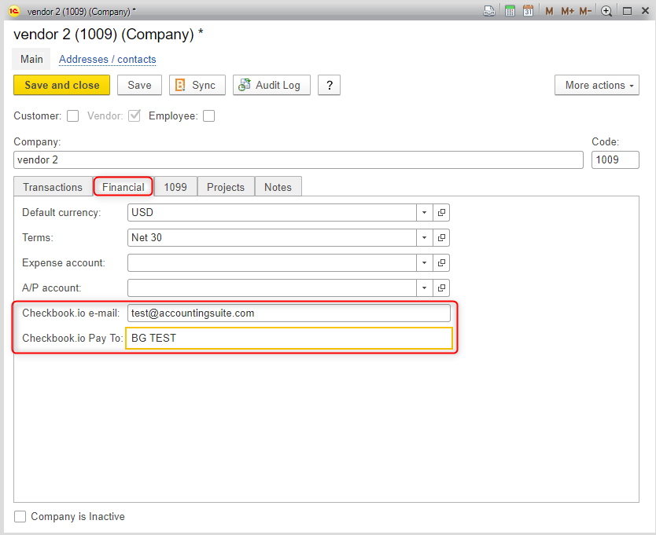The width and height of the screenshot is (656, 535).
Task: Open the calculator from the title bar
Action: click(509, 10)
